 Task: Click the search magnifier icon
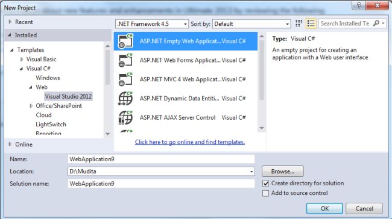click(x=376, y=23)
